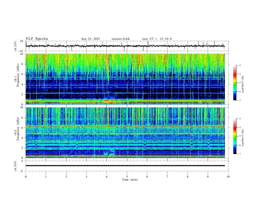Viewport: 257px width, 198px height.
Task: Click the "-5" tick on ch.1 colorbar
Action: [x=239, y=83]
